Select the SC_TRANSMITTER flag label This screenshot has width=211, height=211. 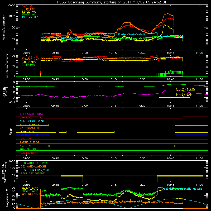click(30, 128)
